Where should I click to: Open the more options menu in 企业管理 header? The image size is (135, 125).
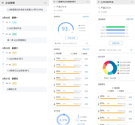tap(45, 3)
